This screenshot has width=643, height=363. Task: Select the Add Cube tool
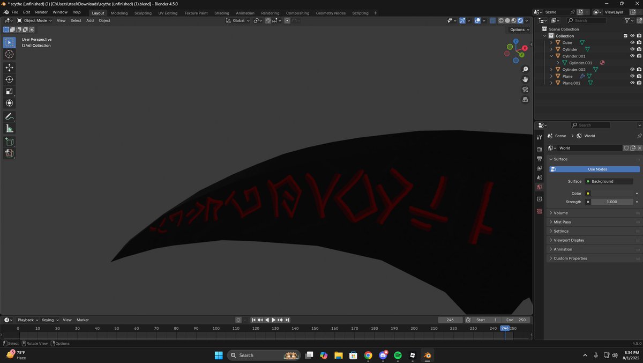[9, 142]
